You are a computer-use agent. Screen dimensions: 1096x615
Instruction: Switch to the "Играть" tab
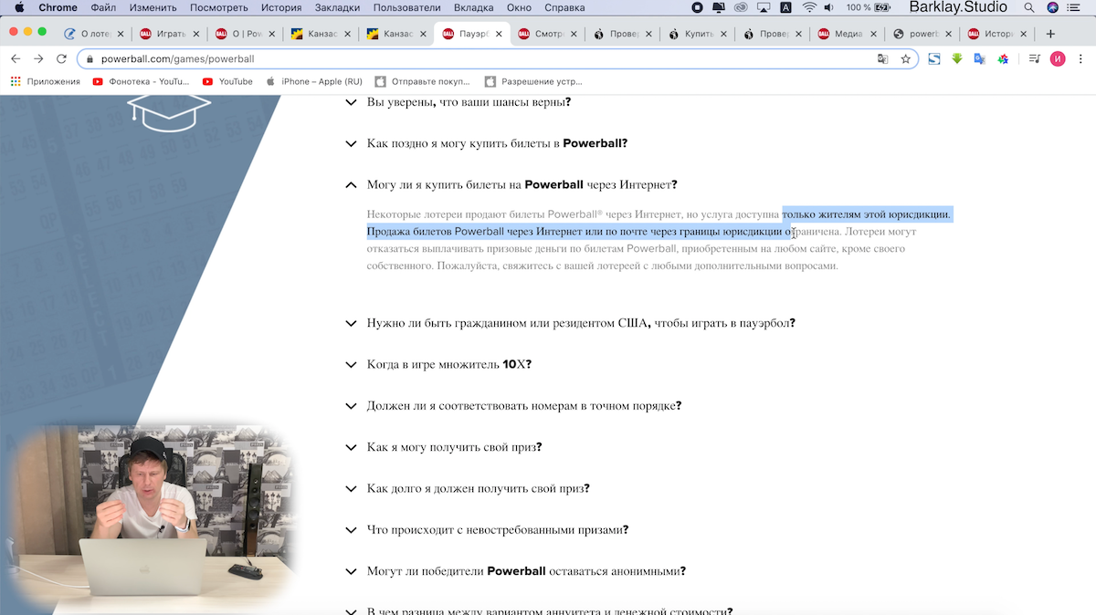(170, 34)
